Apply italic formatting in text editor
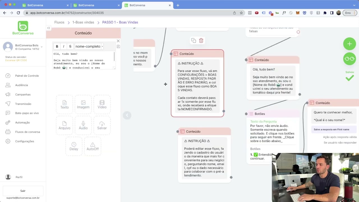Image resolution: width=359 pixels, height=202 pixels. click(64, 46)
